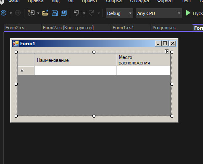Open the DataGridView smart tag arrow
203x164 pixels.
[x=167, y=51]
